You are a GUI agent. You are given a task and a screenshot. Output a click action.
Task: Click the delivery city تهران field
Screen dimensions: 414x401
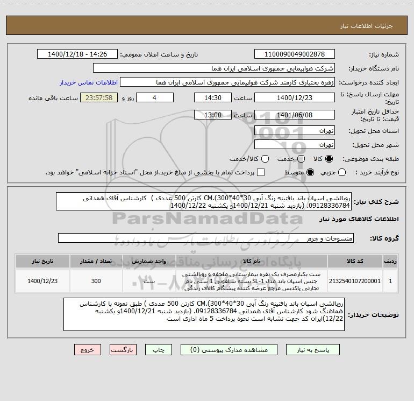click(295, 145)
